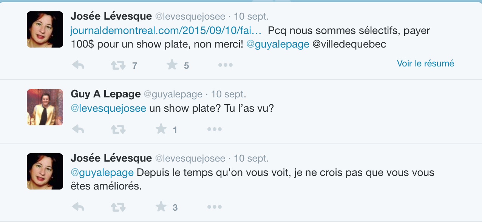This screenshot has height=222, width=482.
Task: Retweet Guy A Lepage's tweet
Action: tap(118, 129)
